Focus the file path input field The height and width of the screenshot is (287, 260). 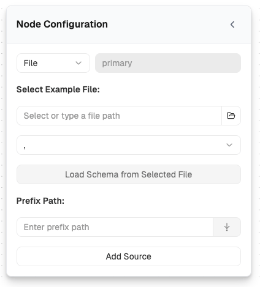pyautogui.click(x=119, y=116)
